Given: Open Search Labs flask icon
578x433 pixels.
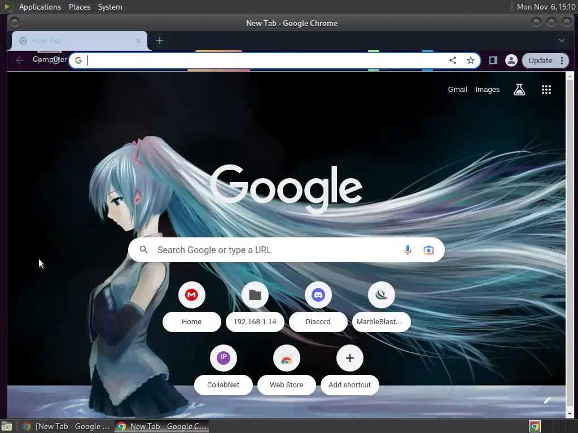Looking at the screenshot, I should [x=519, y=90].
